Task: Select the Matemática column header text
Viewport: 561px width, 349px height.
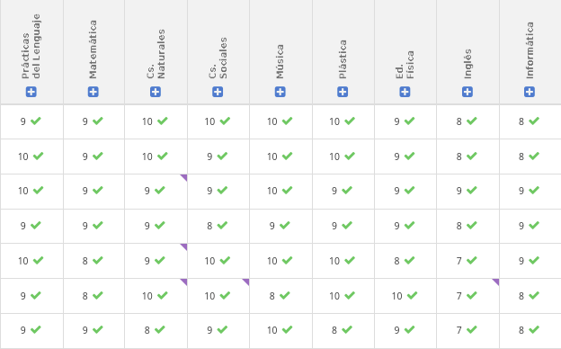Action: click(93, 49)
